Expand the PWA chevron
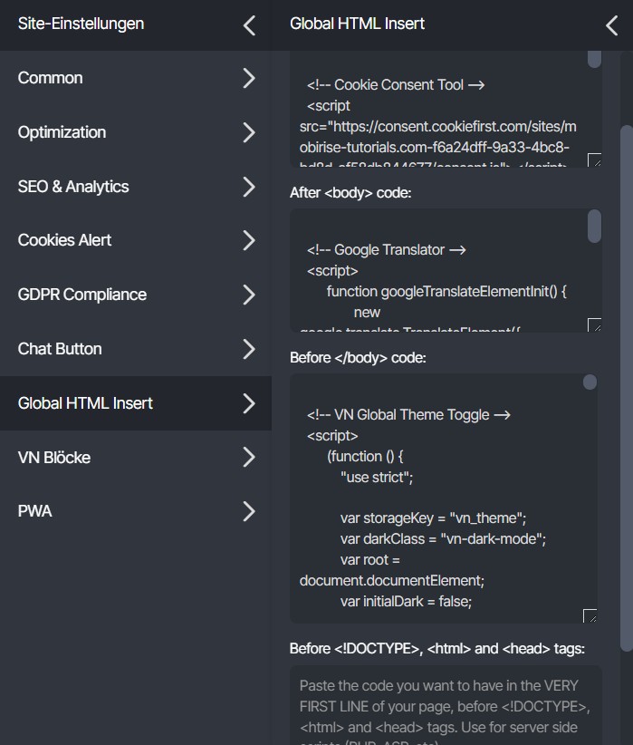 point(249,511)
